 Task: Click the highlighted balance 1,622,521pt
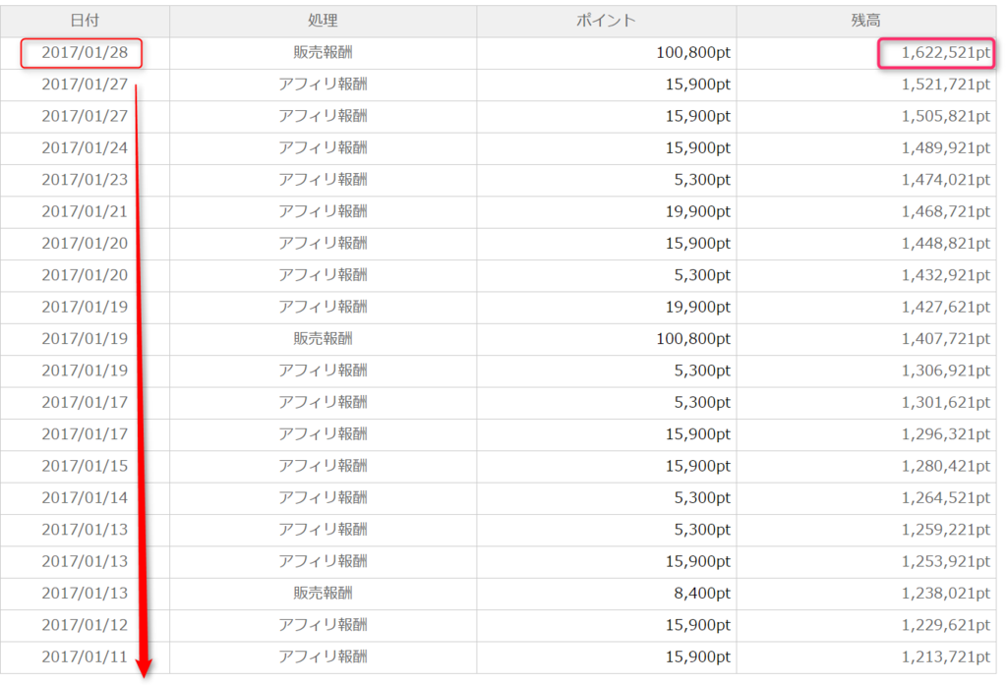point(945,53)
